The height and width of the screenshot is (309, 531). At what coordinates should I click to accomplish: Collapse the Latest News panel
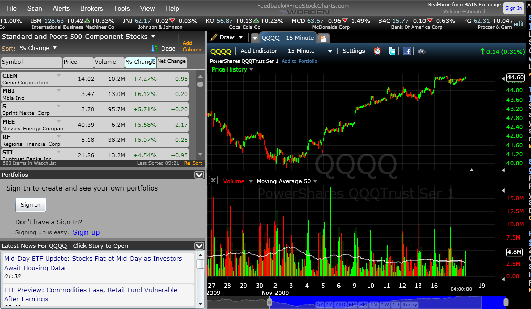click(x=199, y=246)
